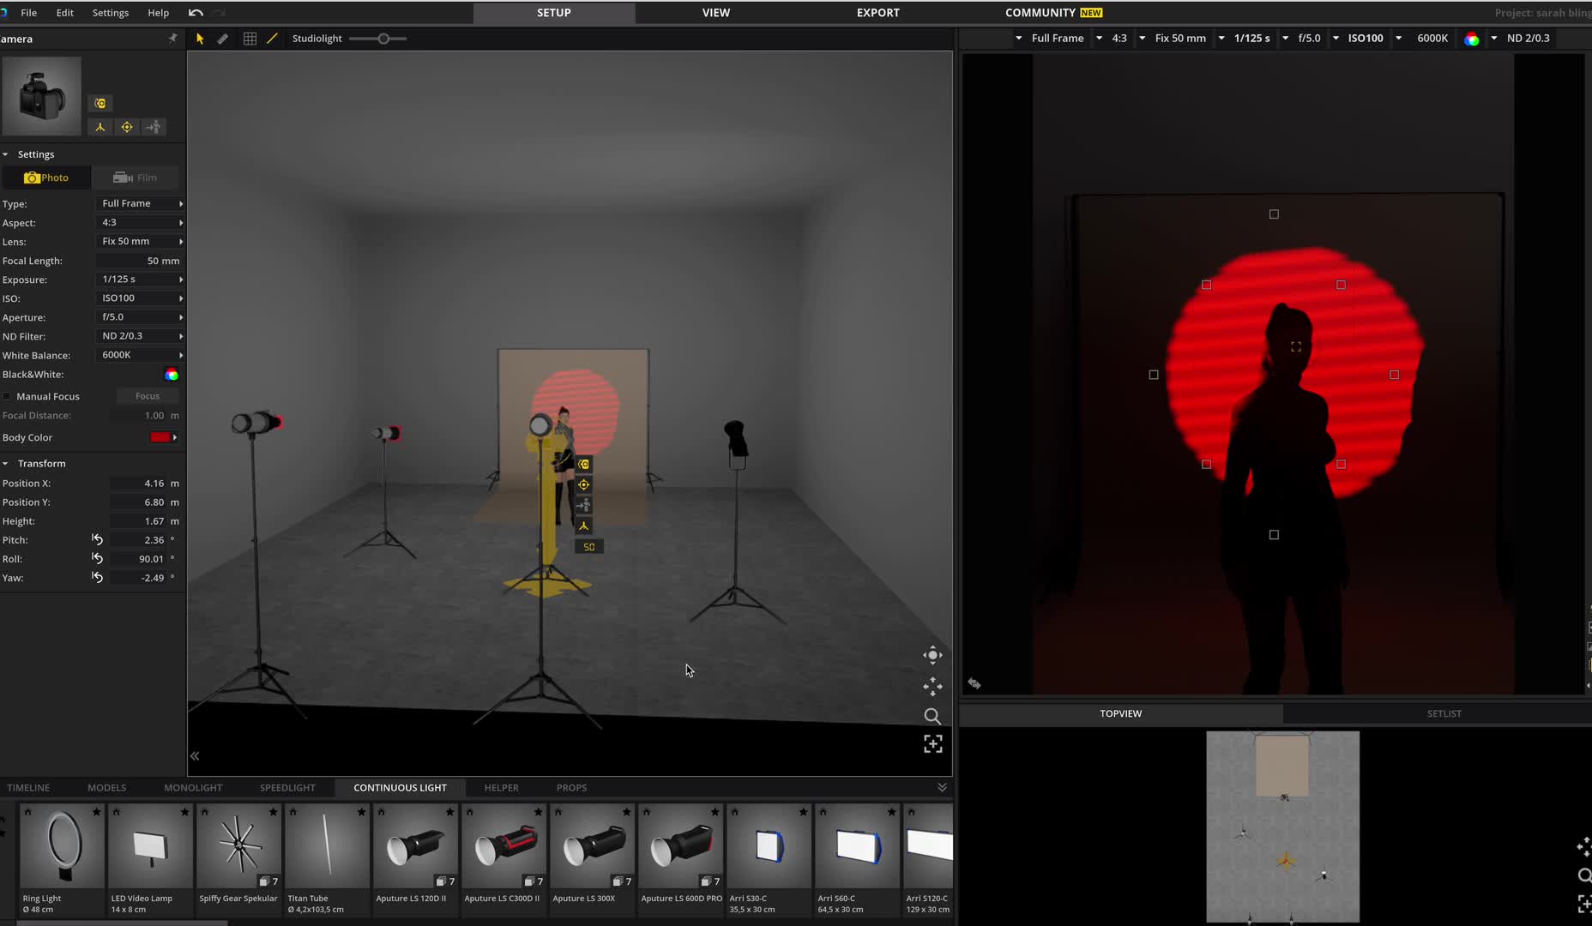Click the Focus button
This screenshot has width=1592, height=926.
[x=148, y=396]
